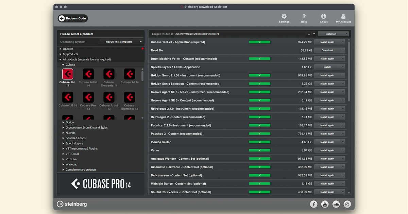Open the Settings gear icon
The height and width of the screenshot is (214, 408).
(x=284, y=17)
